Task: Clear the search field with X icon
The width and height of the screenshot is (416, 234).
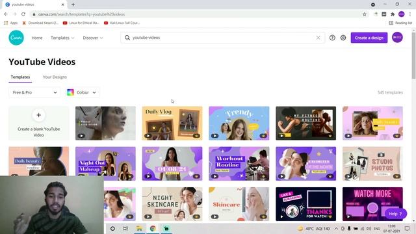Action: tap(318, 38)
